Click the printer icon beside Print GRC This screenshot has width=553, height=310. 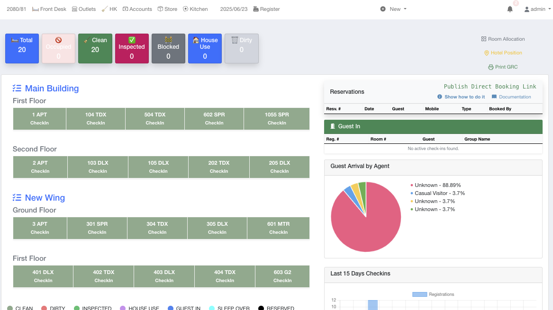coord(491,67)
